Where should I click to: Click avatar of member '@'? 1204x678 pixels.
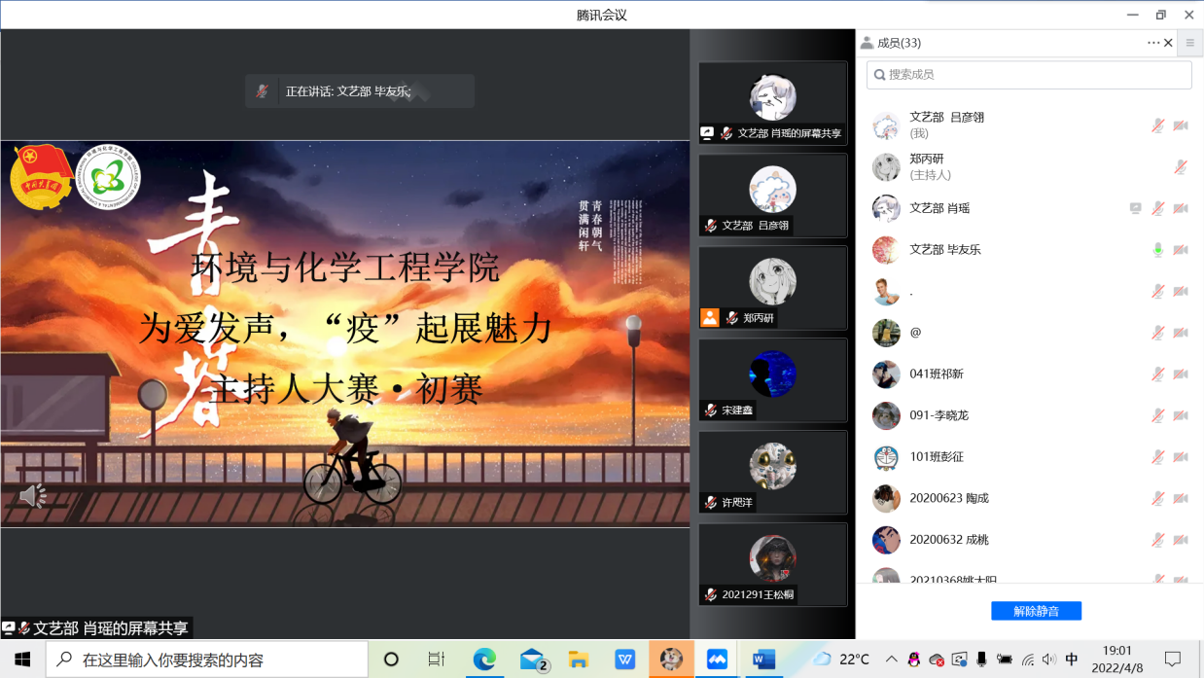886,333
